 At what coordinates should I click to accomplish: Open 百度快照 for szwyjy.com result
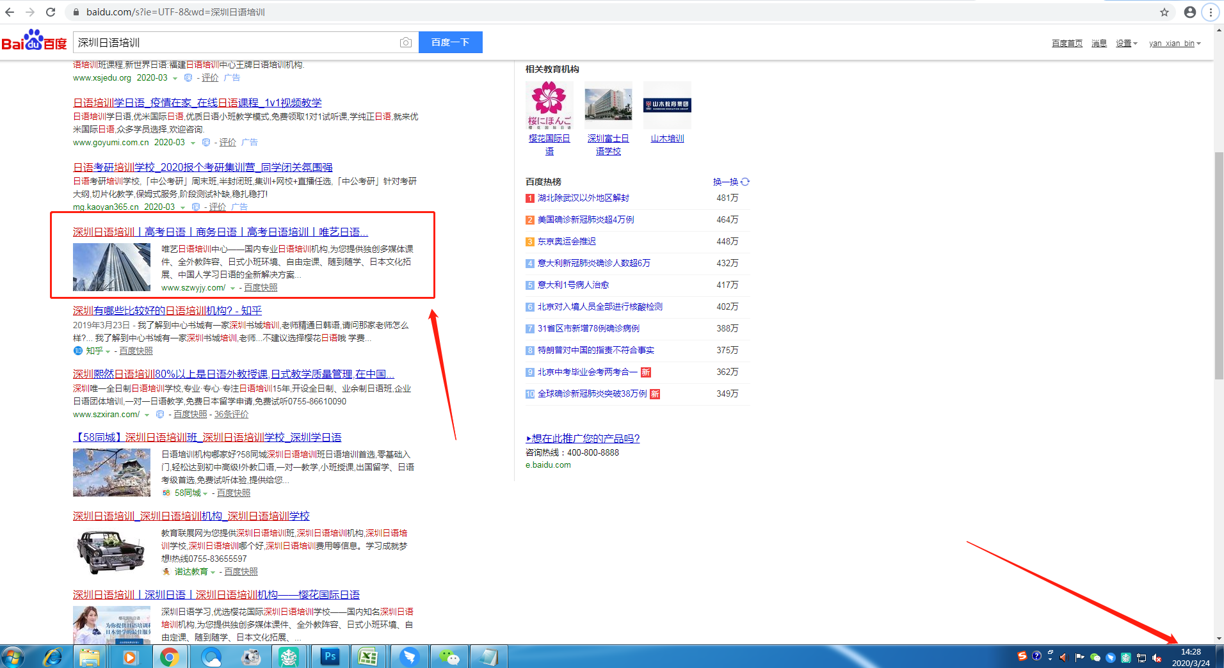tap(261, 288)
